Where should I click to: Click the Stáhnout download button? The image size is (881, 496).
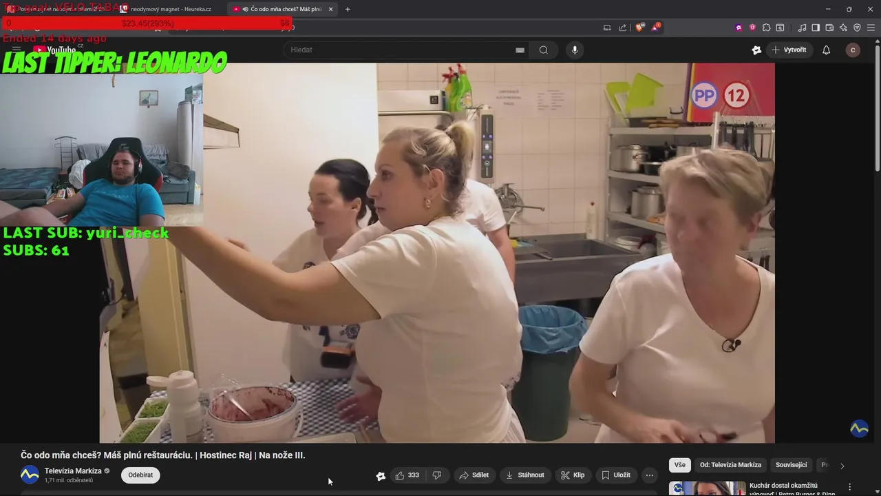coord(524,475)
